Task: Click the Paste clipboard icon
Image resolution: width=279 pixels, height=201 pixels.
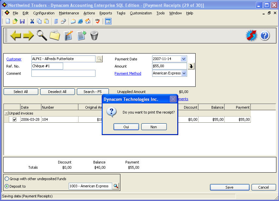Action: point(46,21)
